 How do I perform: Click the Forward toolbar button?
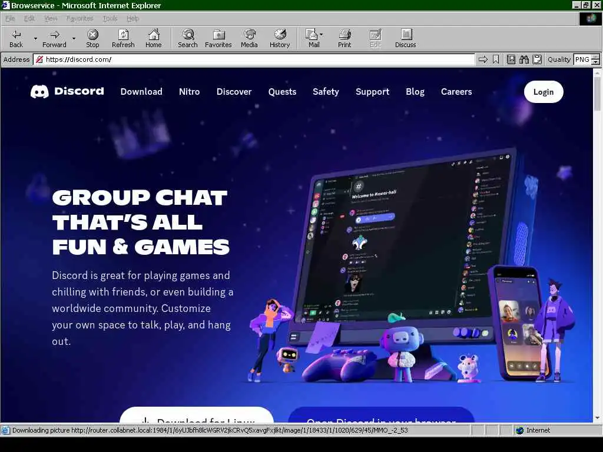tap(54, 38)
